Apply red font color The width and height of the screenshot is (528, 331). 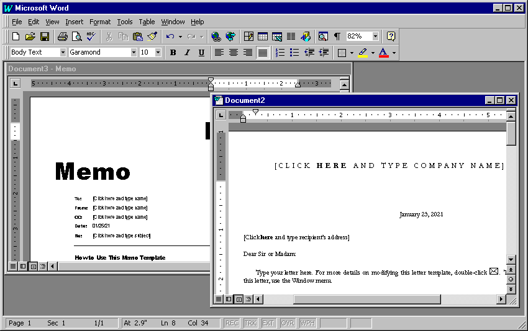(x=383, y=53)
